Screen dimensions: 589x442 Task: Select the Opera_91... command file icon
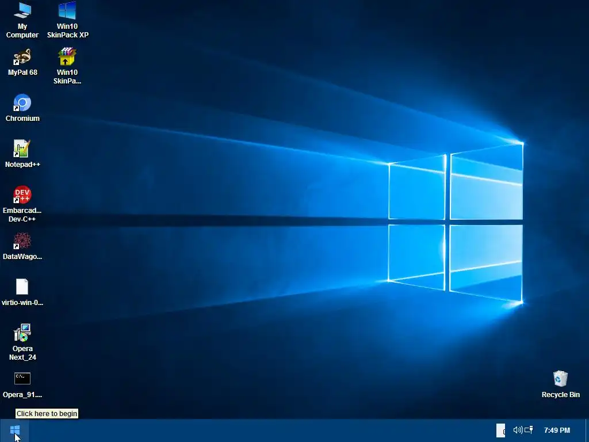tap(22, 379)
